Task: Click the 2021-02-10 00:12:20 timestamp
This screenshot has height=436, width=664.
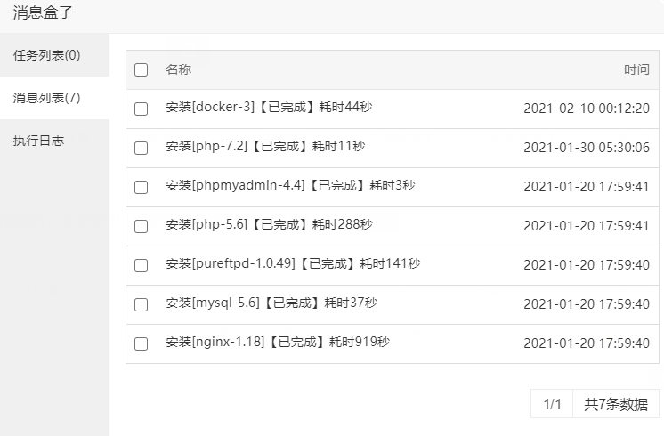Action: 586,109
